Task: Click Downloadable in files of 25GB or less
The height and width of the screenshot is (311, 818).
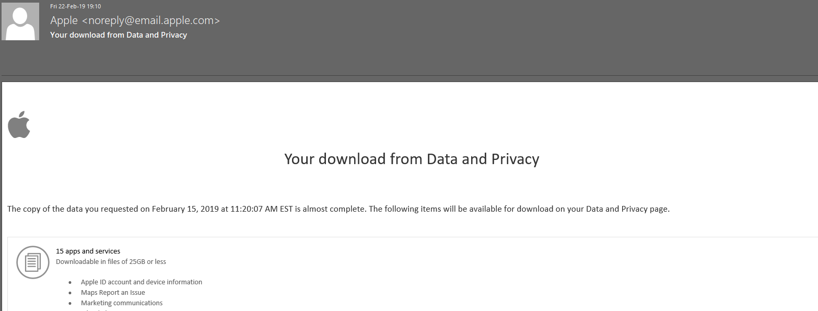Action: [111, 261]
